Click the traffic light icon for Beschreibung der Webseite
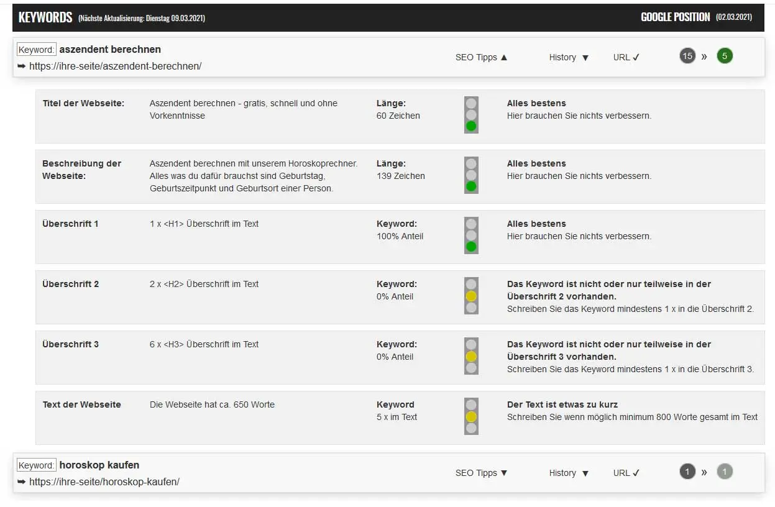 coord(471,175)
